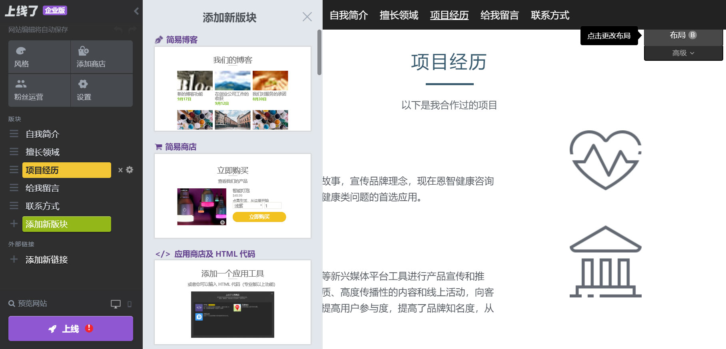Image resolution: width=726 pixels, height=349 pixels.
Task: Click the drag handle beside 擅长领域
Action: (x=14, y=152)
